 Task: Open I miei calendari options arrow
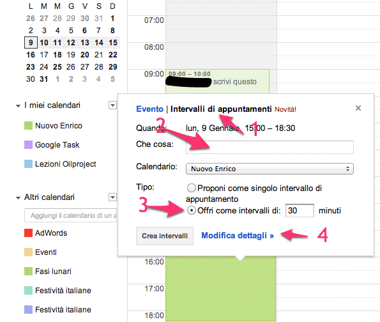112,105
